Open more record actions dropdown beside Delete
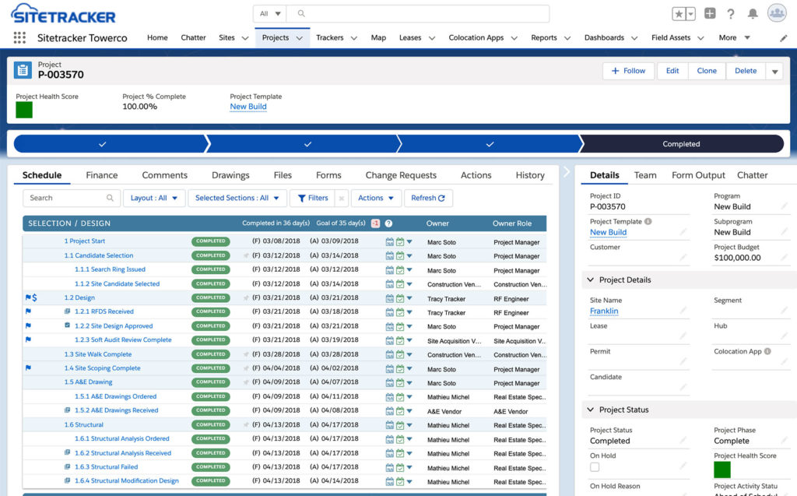 point(774,71)
